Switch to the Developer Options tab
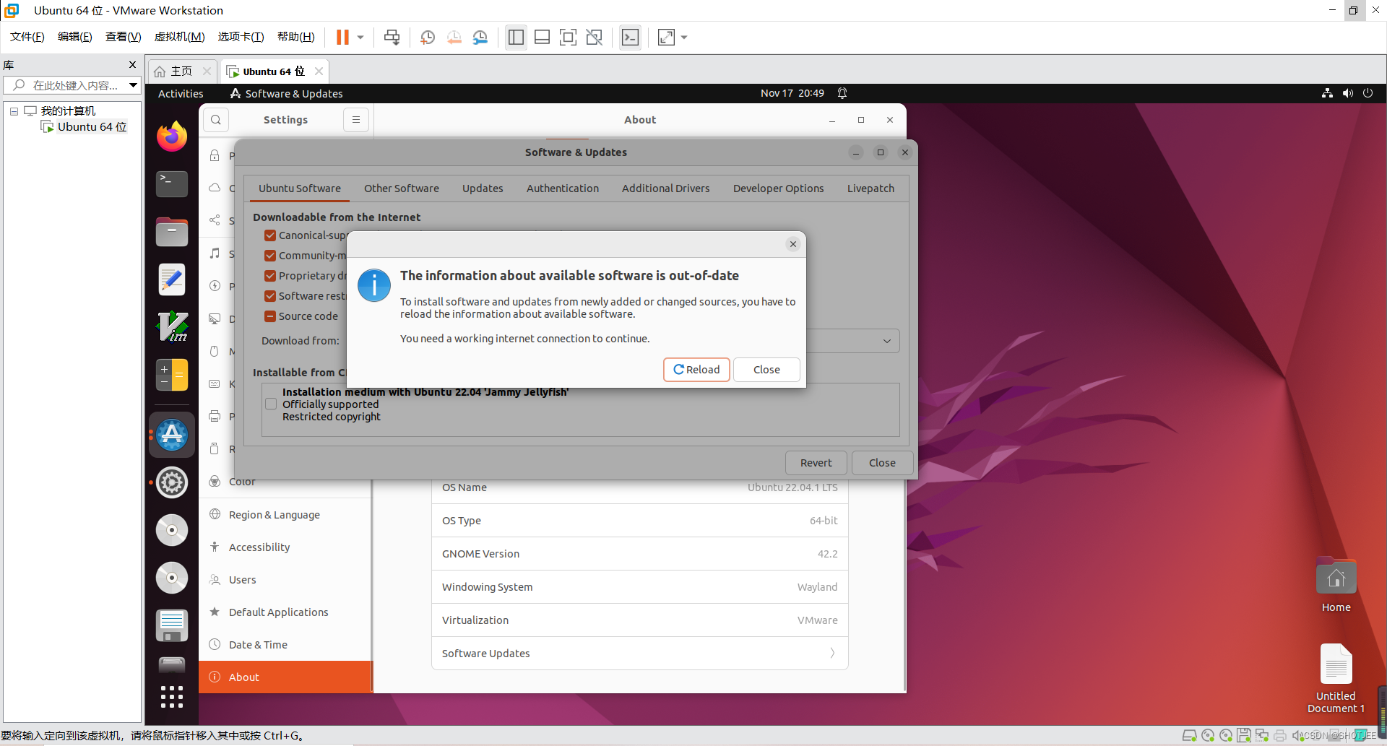 [x=779, y=188]
